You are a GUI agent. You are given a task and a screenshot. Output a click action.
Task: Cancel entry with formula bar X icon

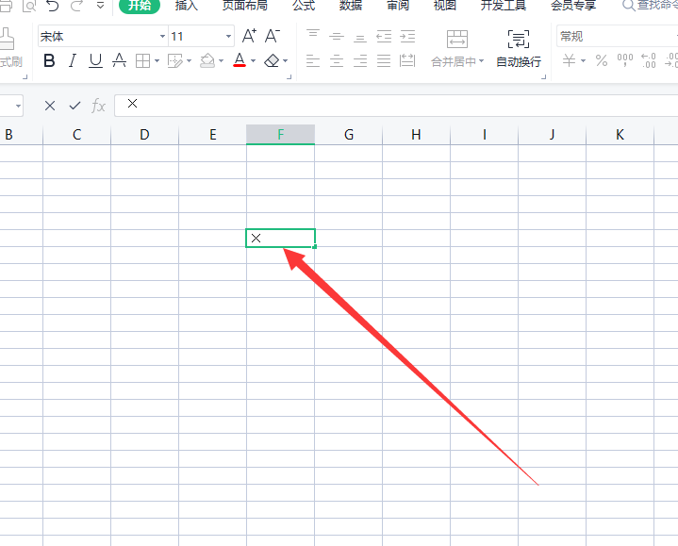click(50, 106)
